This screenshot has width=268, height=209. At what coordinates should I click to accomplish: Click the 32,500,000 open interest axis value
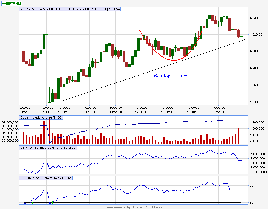tap(10, 122)
